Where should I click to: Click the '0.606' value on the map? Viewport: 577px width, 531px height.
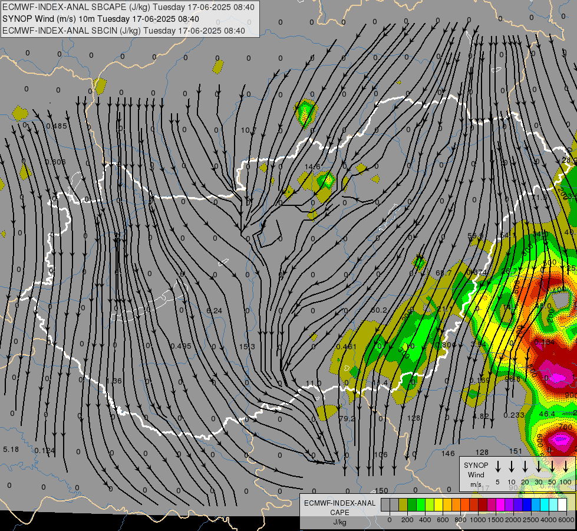(x=55, y=162)
